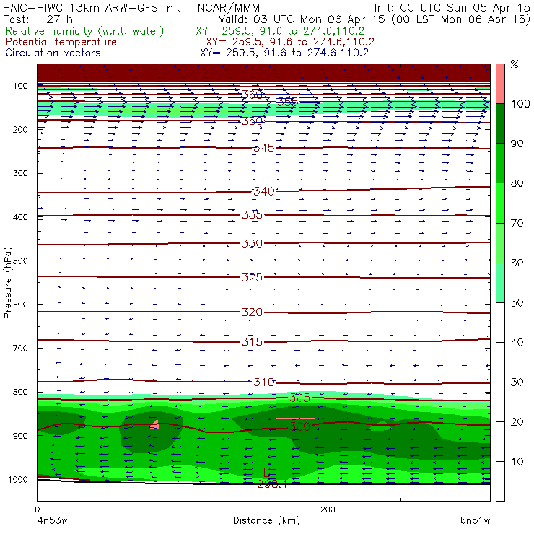Click the green XY coordinates line
The image size is (534, 534).
click(x=280, y=31)
